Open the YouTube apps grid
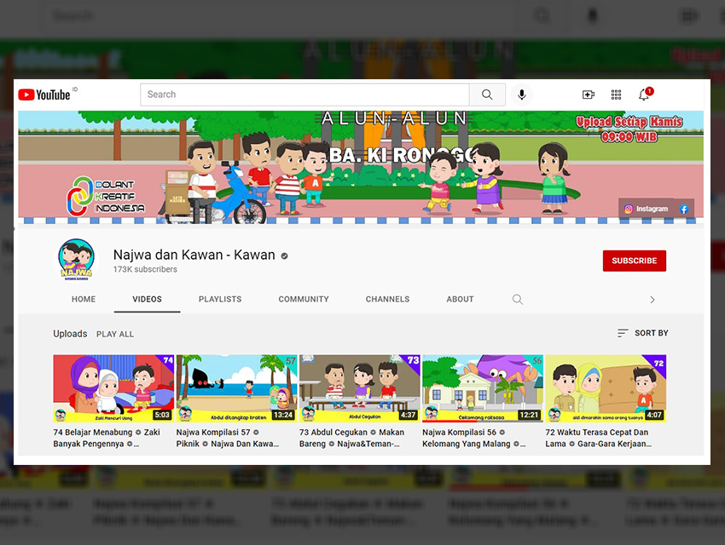 pyautogui.click(x=616, y=95)
